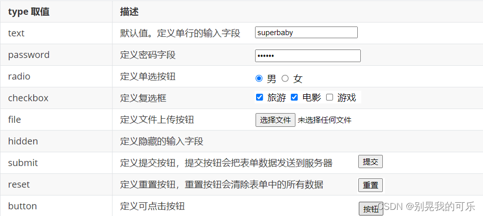Click the text input containing superbaby
This screenshot has width=483, height=216.
(x=306, y=33)
